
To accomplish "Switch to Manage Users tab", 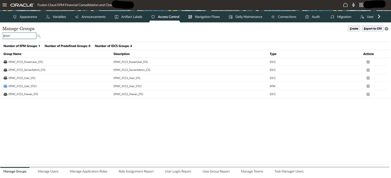I will 48,171.
